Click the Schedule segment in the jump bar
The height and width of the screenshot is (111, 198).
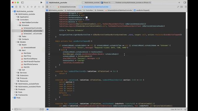click(99, 10)
